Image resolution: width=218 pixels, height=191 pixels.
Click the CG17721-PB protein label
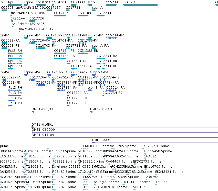point(77,98)
